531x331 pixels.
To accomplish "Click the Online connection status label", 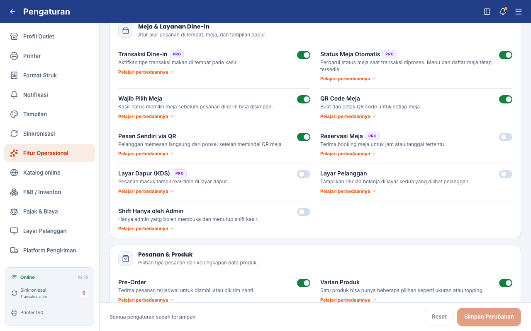I will pos(27,277).
